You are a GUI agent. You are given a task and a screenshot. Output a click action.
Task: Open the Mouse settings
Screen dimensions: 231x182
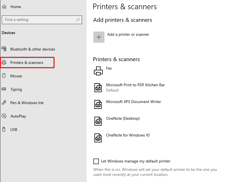16,76
